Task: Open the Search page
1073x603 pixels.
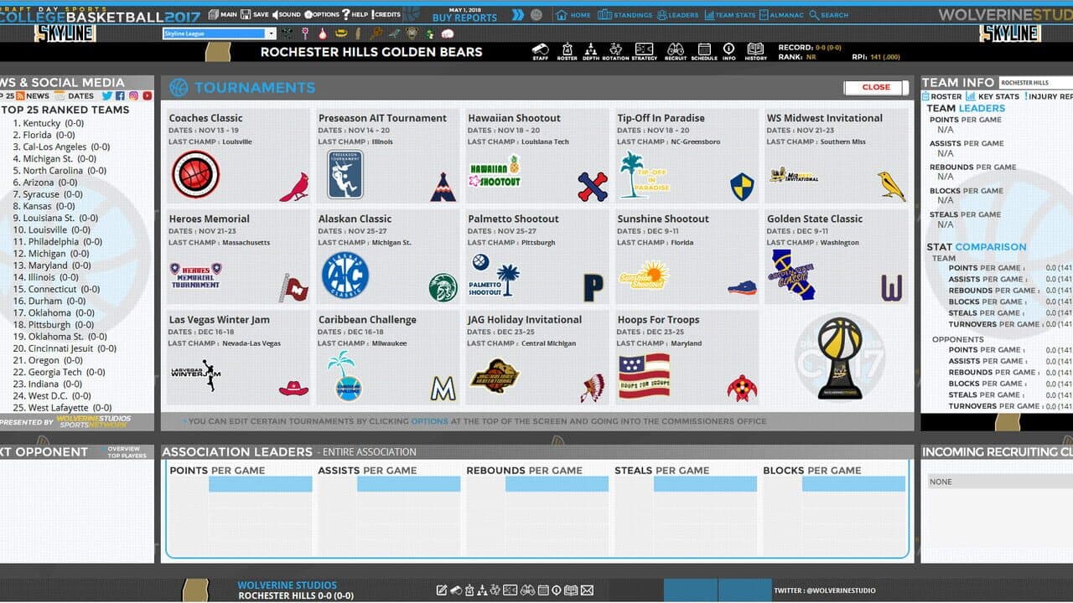Action: pos(828,15)
